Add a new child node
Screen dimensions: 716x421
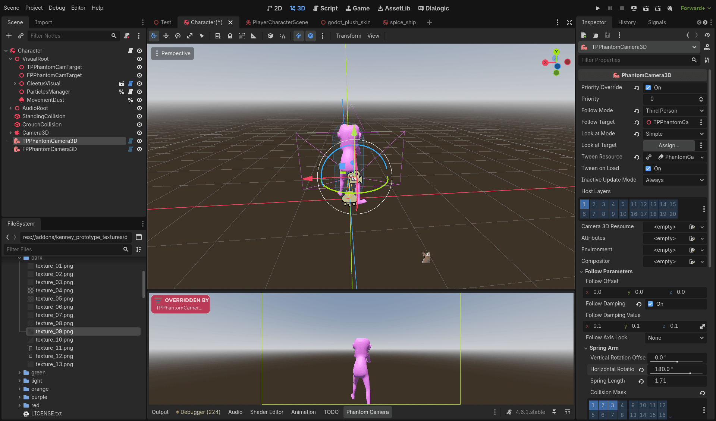tap(9, 36)
